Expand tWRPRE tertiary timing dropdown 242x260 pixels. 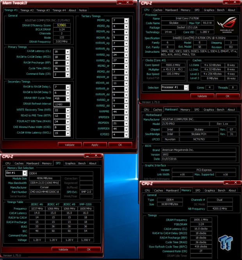point(126,112)
